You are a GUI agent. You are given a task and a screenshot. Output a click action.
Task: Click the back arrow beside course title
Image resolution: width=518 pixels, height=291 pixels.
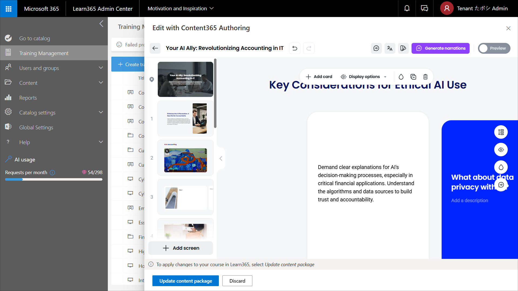[x=155, y=48]
